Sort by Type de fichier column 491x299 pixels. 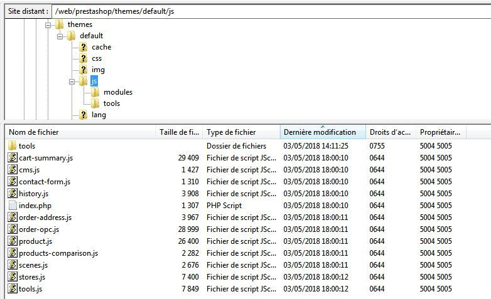click(x=241, y=132)
